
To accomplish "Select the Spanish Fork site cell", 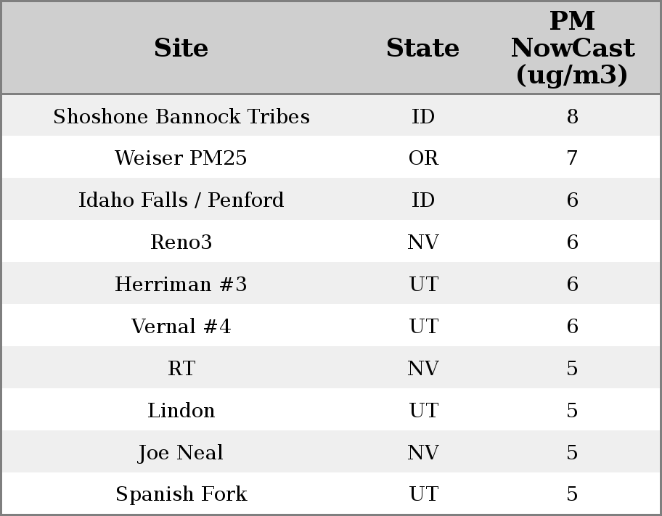I will click(x=181, y=494).
